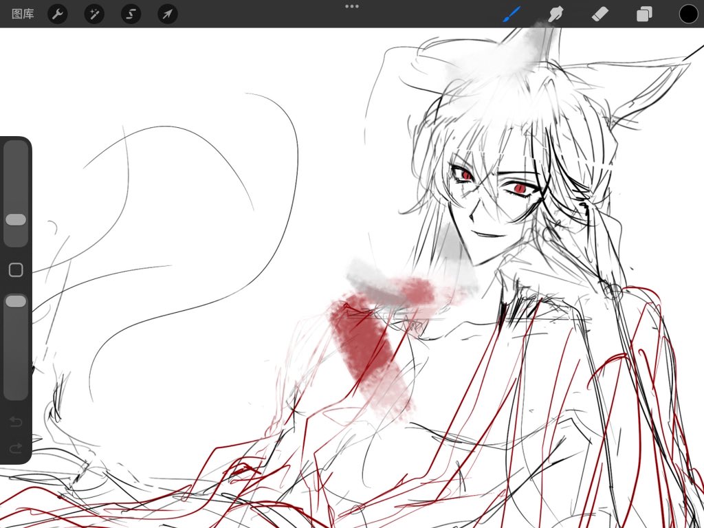Viewport: 704px width, 528px height.
Task: Select the Eraser tool
Action: (599, 14)
